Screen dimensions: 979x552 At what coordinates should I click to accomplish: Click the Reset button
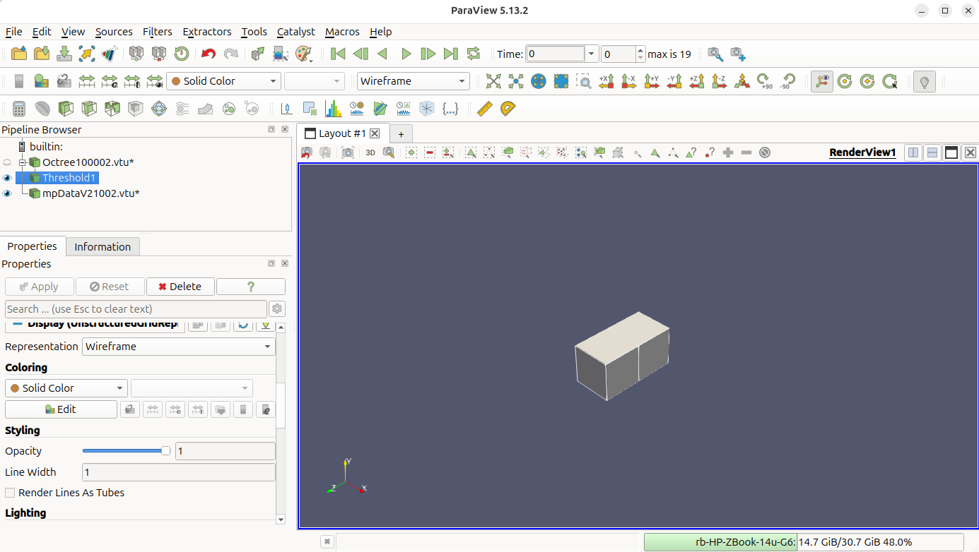(x=110, y=287)
